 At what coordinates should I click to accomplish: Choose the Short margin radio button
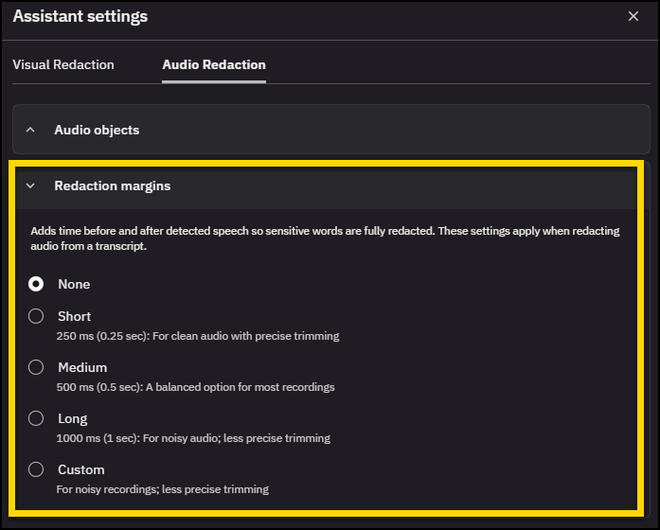point(36,316)
